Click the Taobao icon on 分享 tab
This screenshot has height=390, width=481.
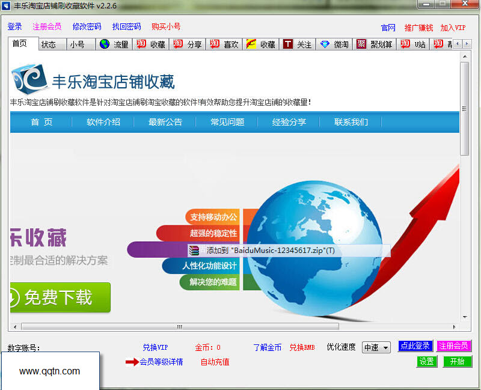pos(178,44)
